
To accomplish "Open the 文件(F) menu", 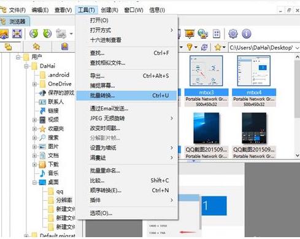I will 17,10.
